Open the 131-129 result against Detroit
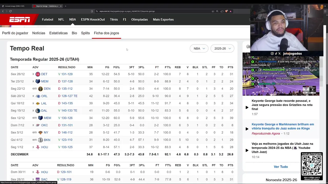This screenshot has width=328, height=184. (67, 74)
